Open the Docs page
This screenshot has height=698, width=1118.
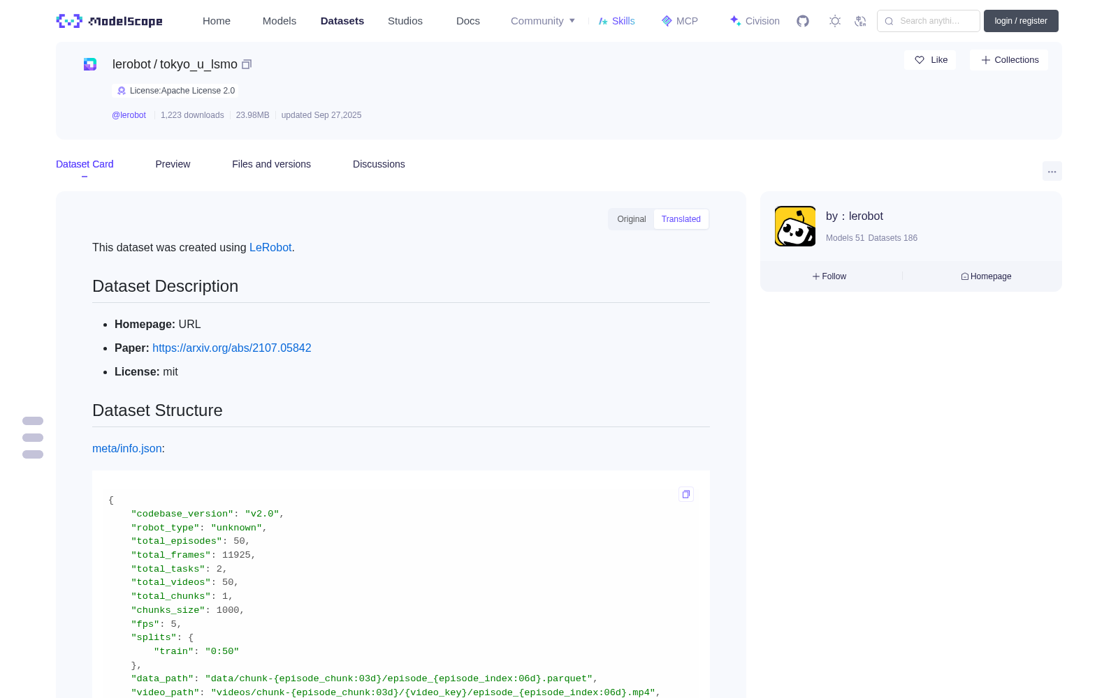468,21
